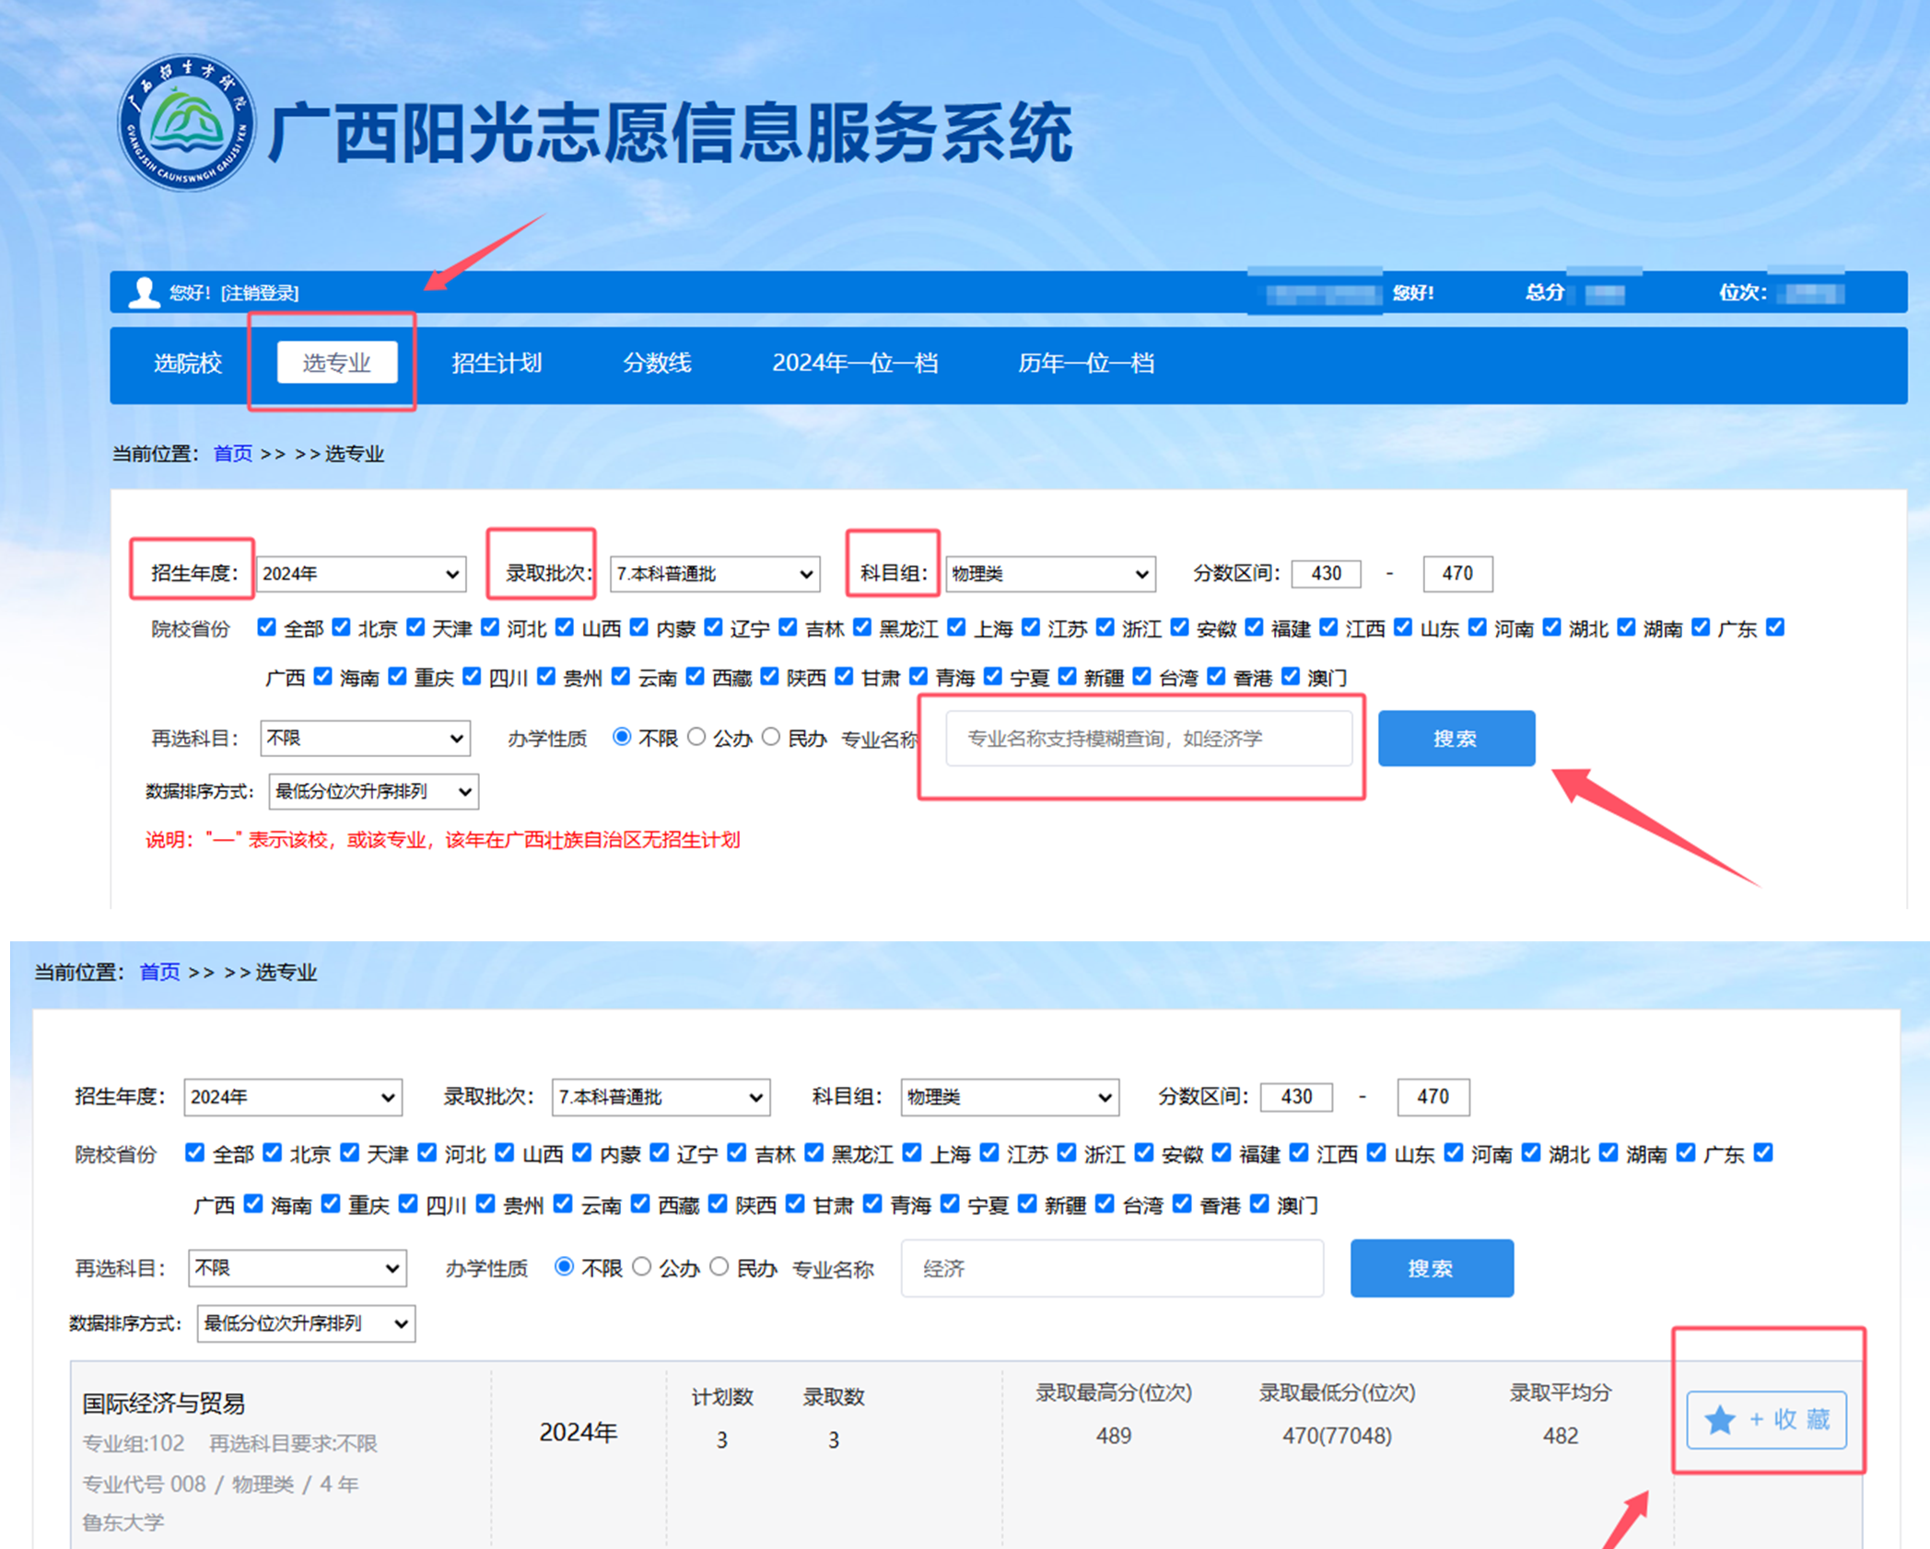The image size is (1930, 1549).
Task: Click the user avatar icon
Action: 144,292
